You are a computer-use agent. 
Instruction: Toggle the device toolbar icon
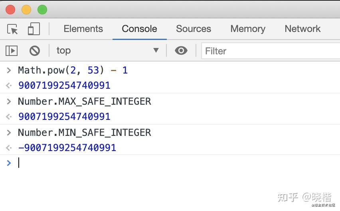[34, 29]
